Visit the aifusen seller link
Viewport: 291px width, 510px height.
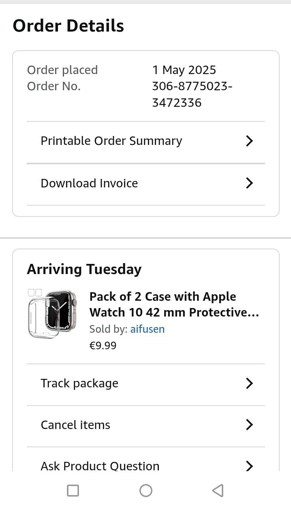[147, 329]
